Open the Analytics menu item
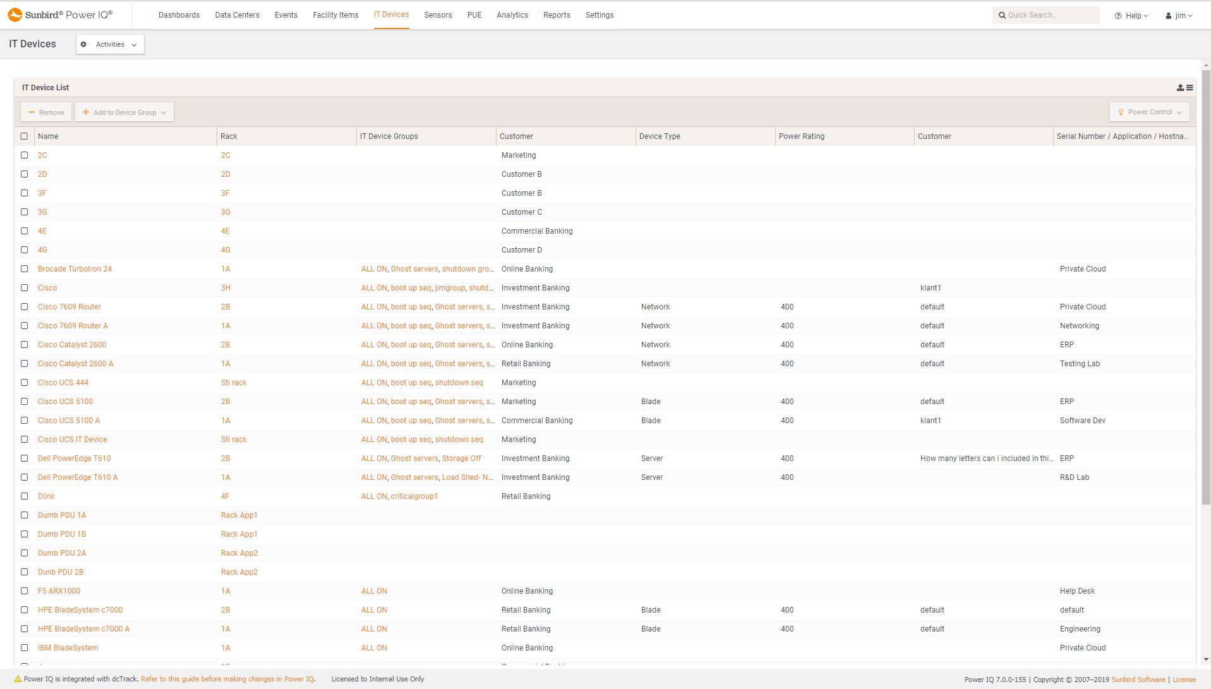Viewport: 1211px width, 689px height. pyautogui.click(x=512, y=15)
